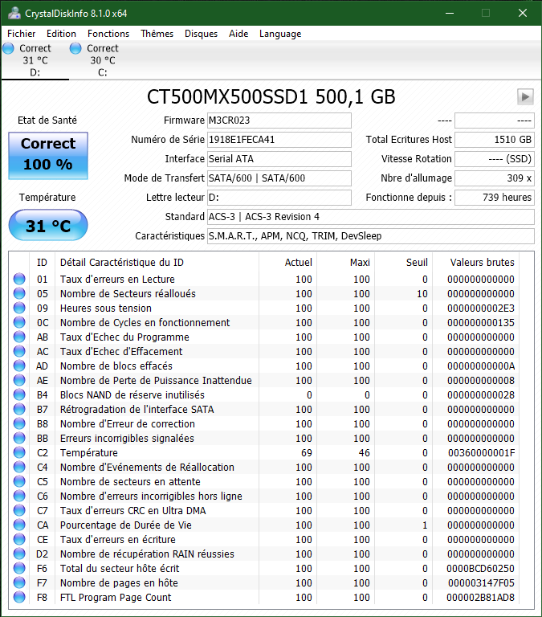The image size is (542, 617).
Task: Click the Fonctionne depuis 739 heures value
Action: 495,198
